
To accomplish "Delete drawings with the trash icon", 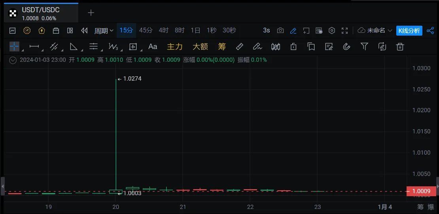I will coord(400,47).
